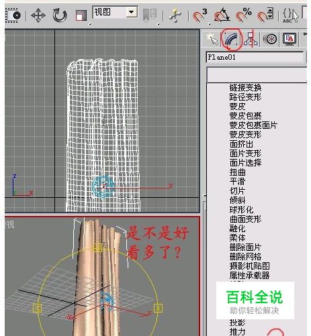The height and width of the screenshot is (336, 311).
Task: Toggle the Percent Snap magnet
Action: point(244,15)
